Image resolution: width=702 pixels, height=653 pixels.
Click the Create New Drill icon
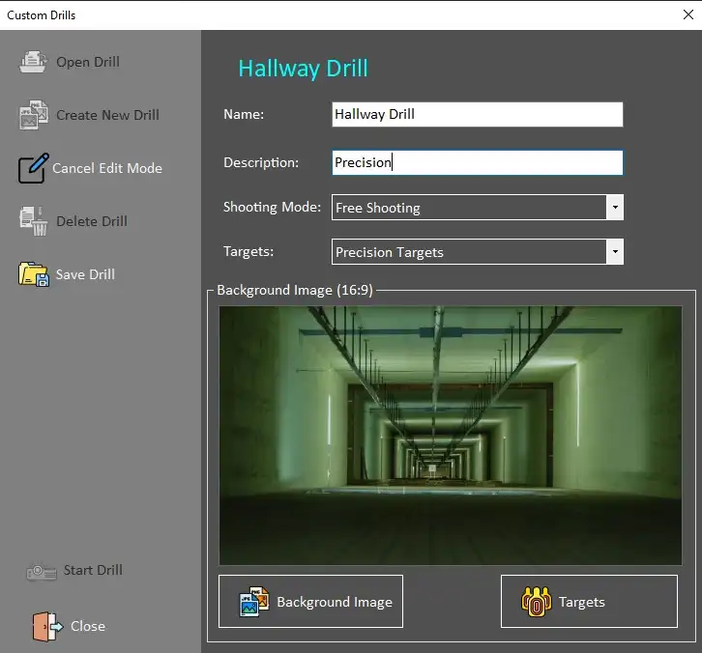click(34, 115)
